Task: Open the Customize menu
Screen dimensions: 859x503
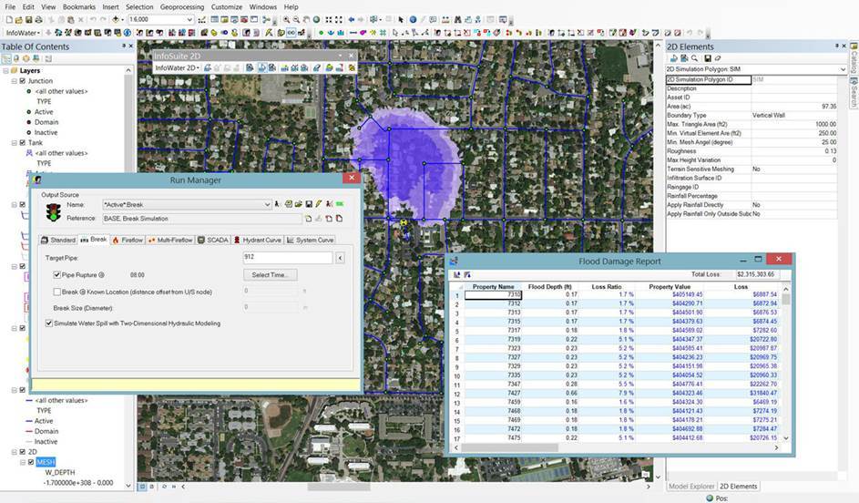Action: [x=226, y=7]
